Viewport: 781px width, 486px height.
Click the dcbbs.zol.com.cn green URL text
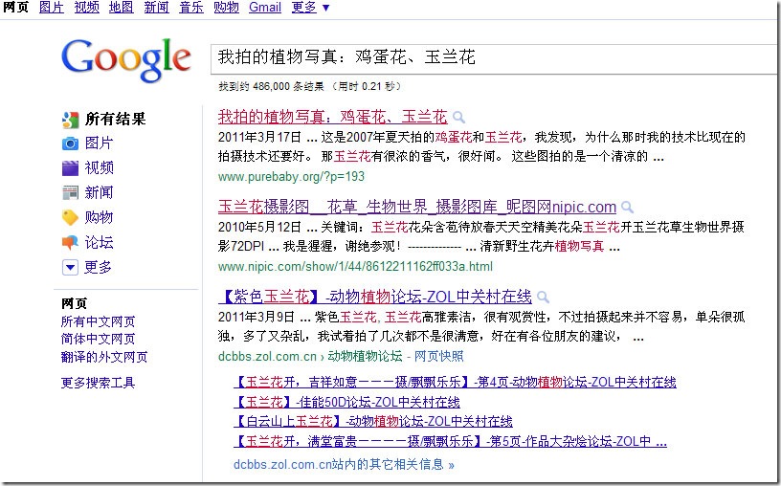pyautogui.click(x=267, y=357)
